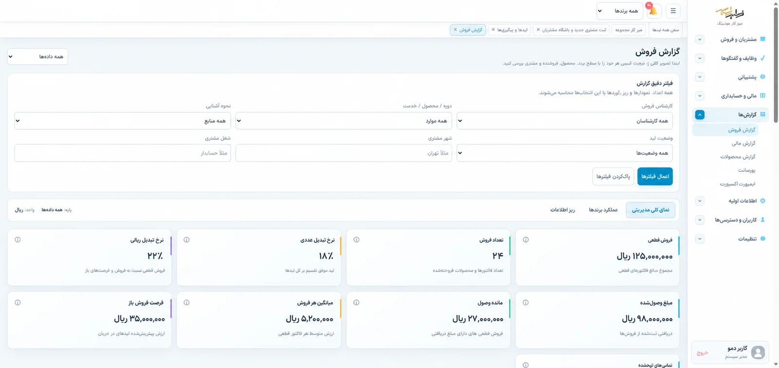Open the نحوه آشنایی sources dropdown
Image resolution: width=779 pixels, height=368 pixels.
[123, 121]
